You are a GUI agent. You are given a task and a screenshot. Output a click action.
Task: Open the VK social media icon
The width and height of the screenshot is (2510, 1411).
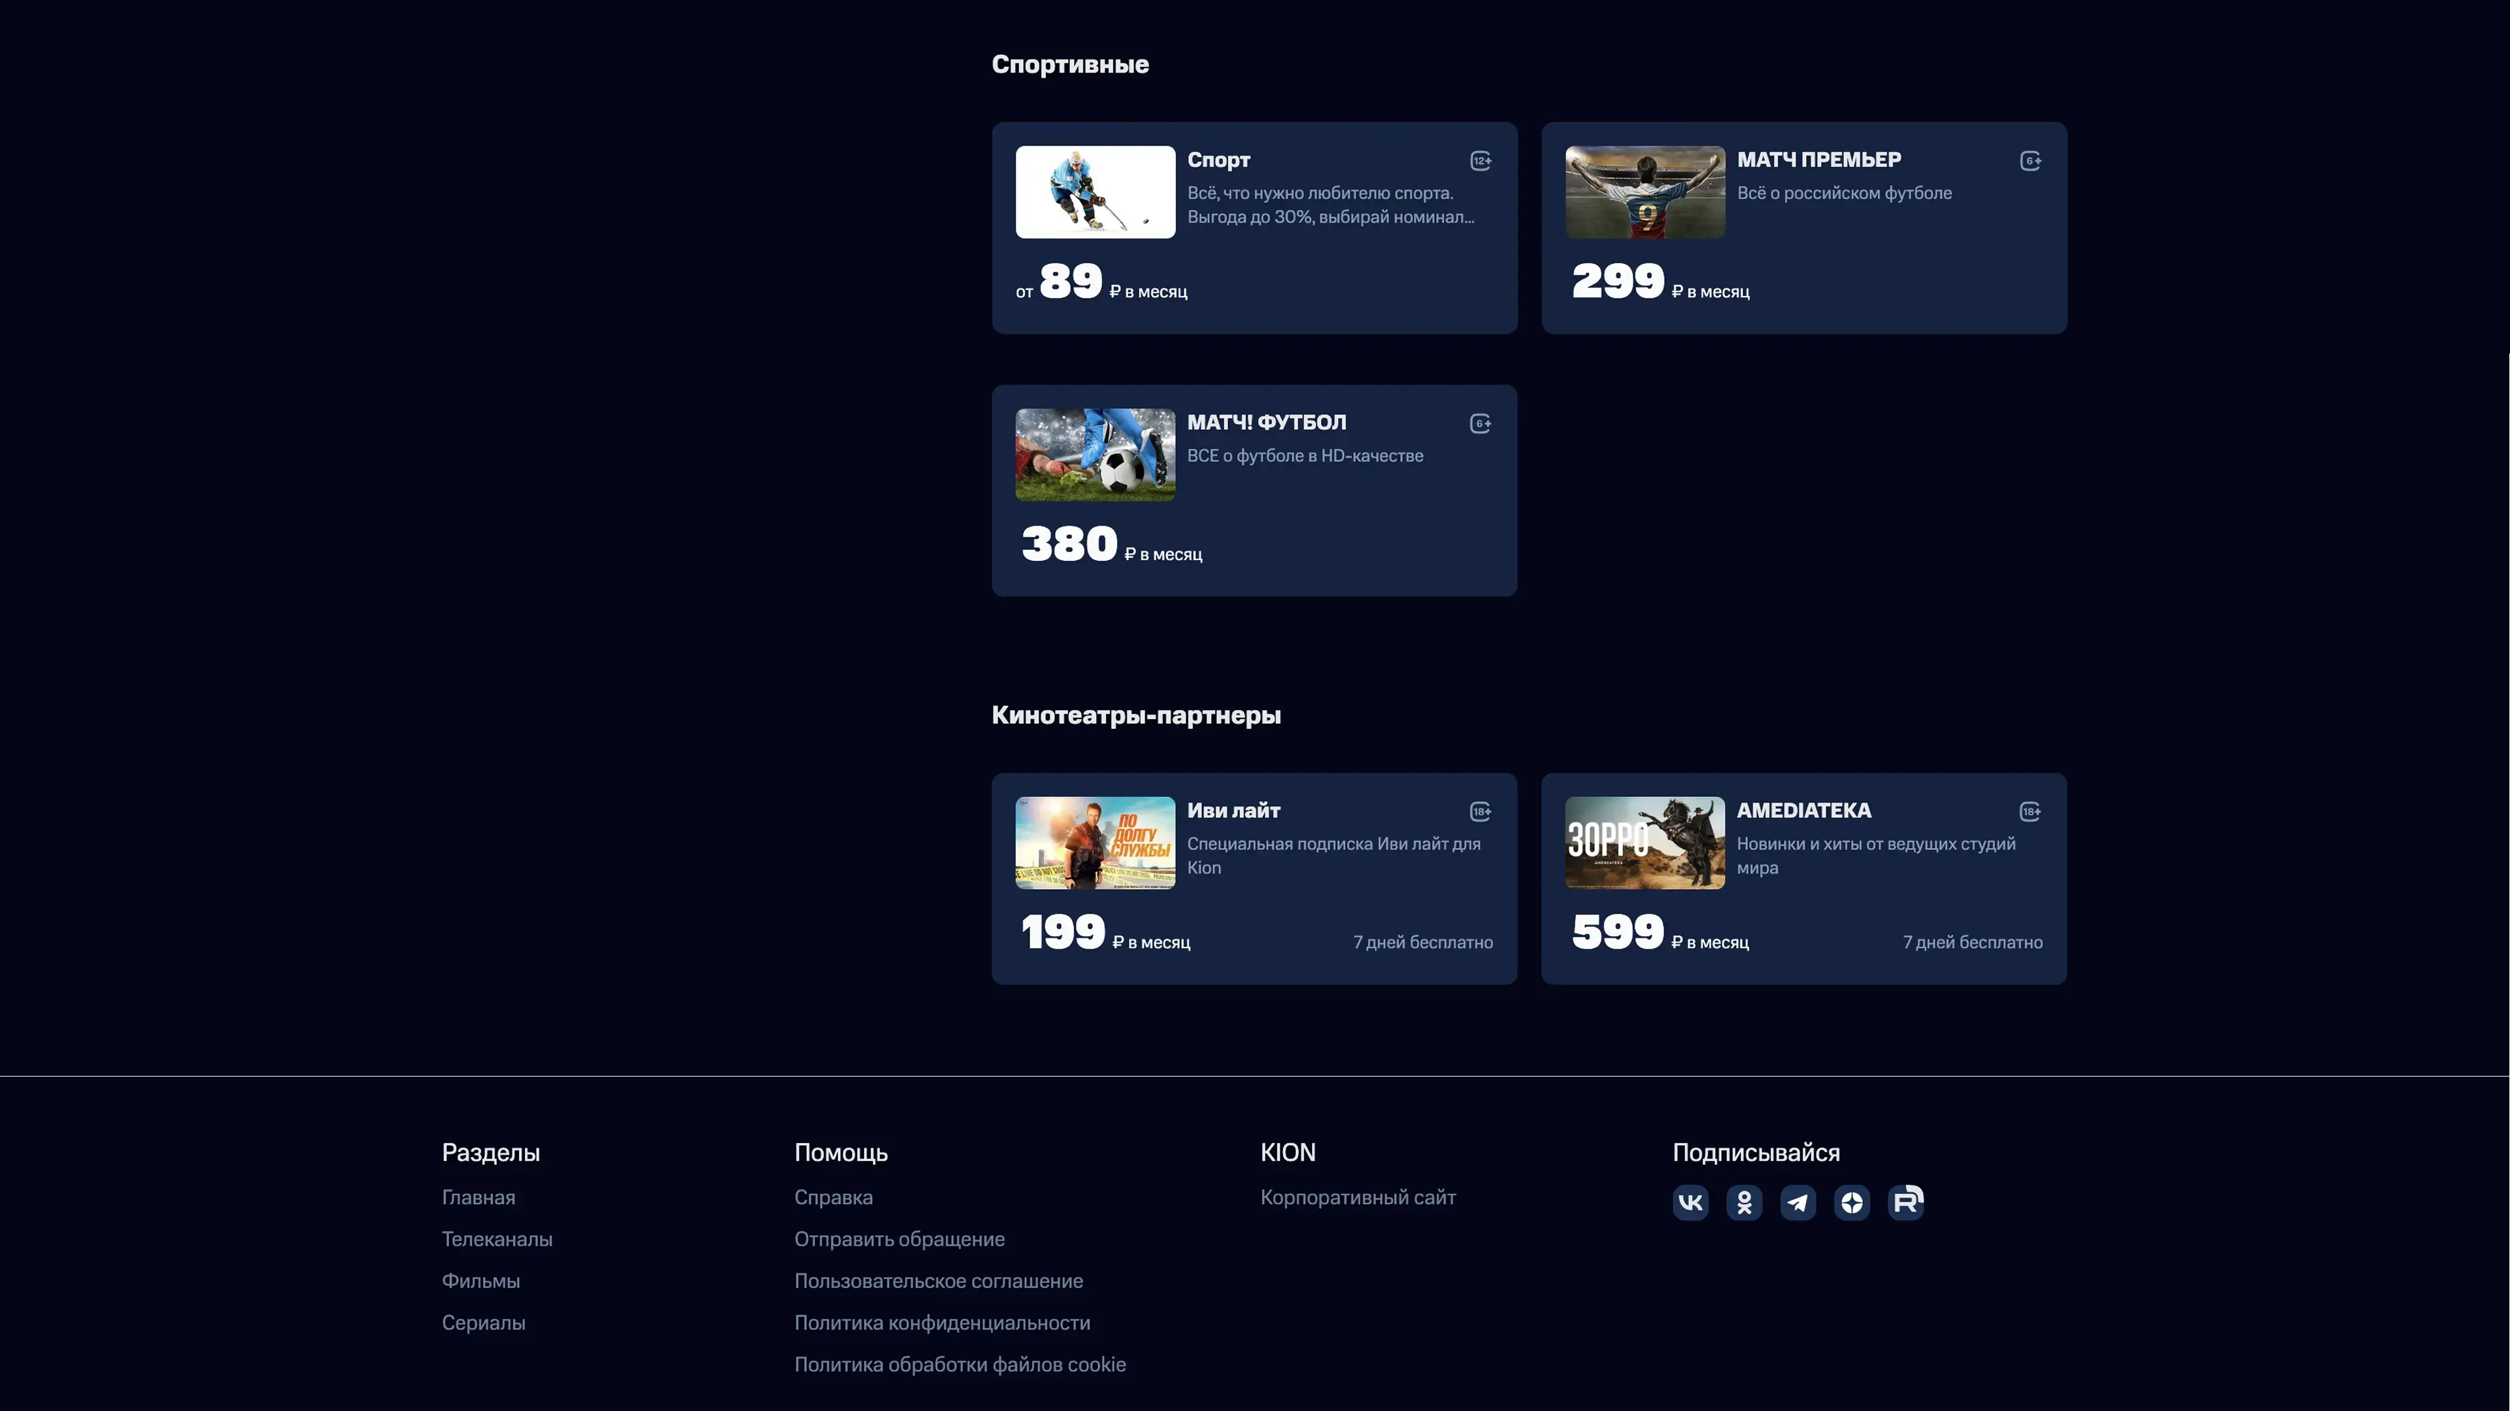[1690, 1203]
